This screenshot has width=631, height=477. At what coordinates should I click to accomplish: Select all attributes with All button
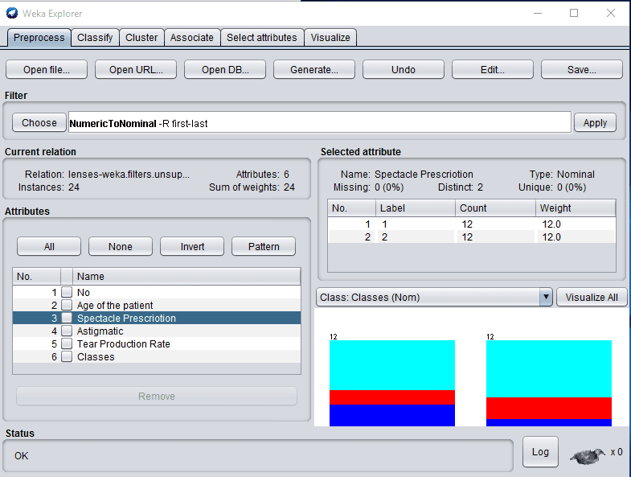tap(49, 247)
